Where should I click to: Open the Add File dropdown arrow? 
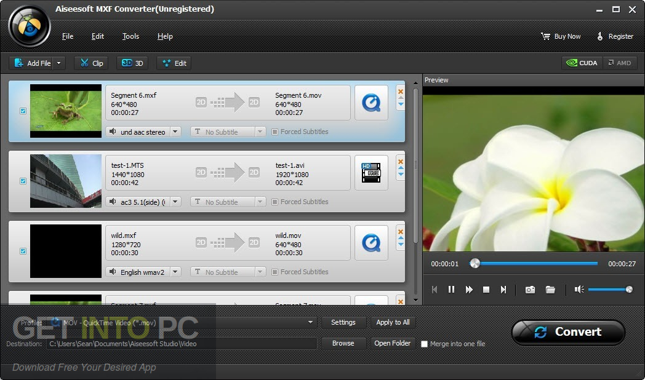click(59, 63)
